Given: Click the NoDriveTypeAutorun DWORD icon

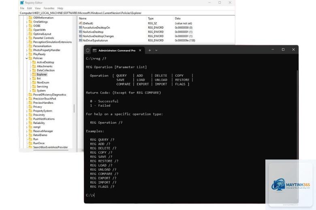Looking at the screenshot, I should [x=80, y=40].
